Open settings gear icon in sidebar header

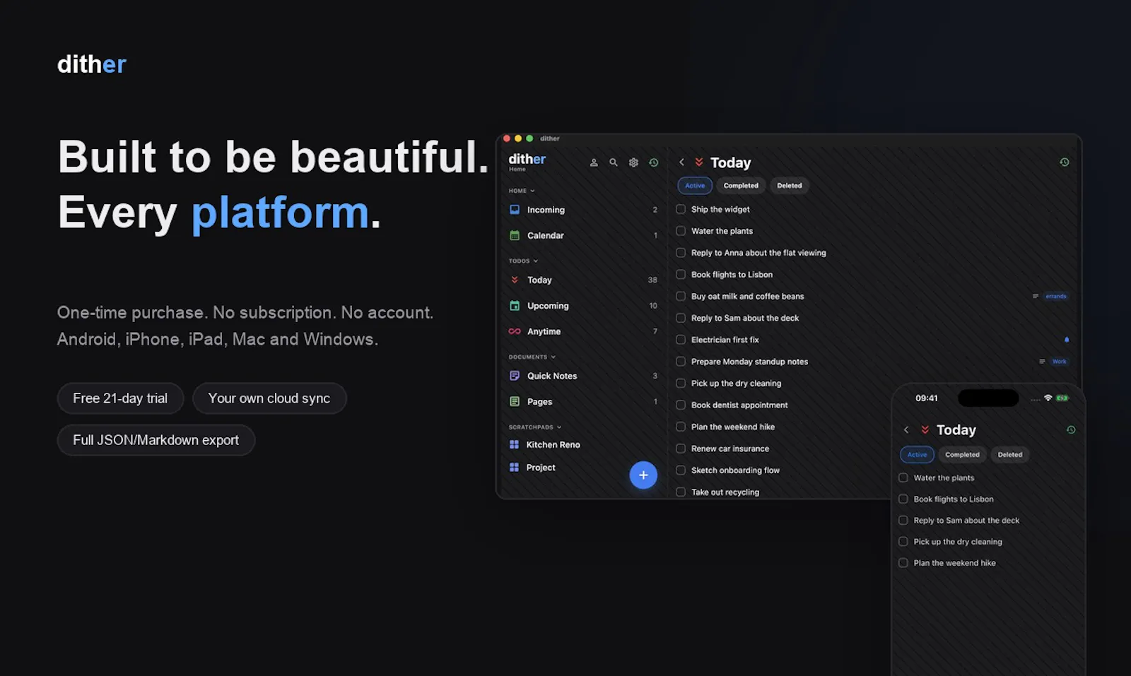(x=633, y=162)
